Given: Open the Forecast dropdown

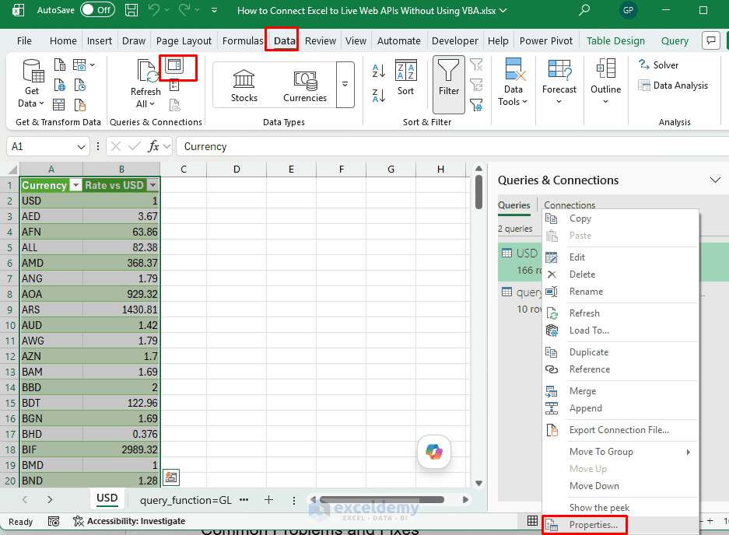Looking at the screenshot, I should coord(559,82).
